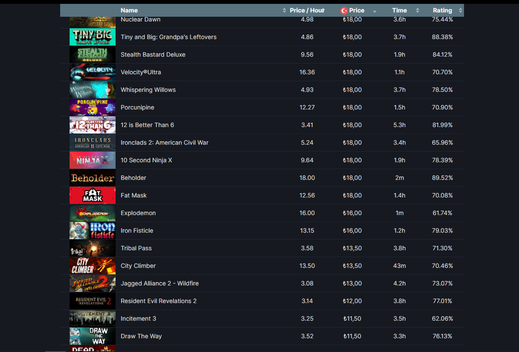This screenshot has width=519, height=352.
Task: Open 10 Second Ninja X link
Action: pyautogui.click(x=147, y=160)
